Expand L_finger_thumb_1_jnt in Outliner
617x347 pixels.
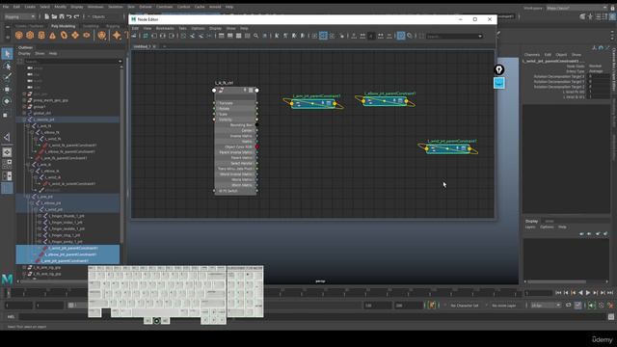[x=40, y=216]
